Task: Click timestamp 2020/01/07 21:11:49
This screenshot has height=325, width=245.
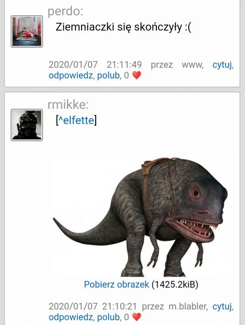Action: 95,64
